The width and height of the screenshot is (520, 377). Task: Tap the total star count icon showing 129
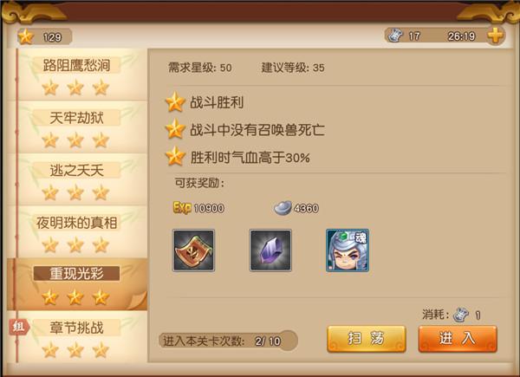click(x=25, y=36)
